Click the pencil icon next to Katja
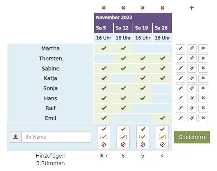This screenshot has width=217, height=171. (x=180, y=78)
